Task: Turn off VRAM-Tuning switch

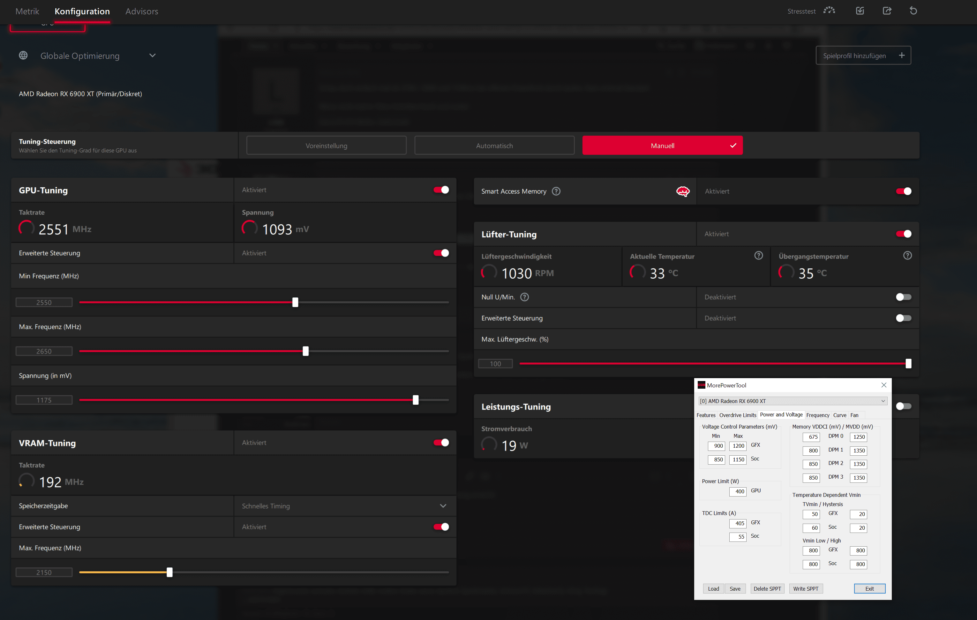Action: pyautogui.click(x=441, y=443)
